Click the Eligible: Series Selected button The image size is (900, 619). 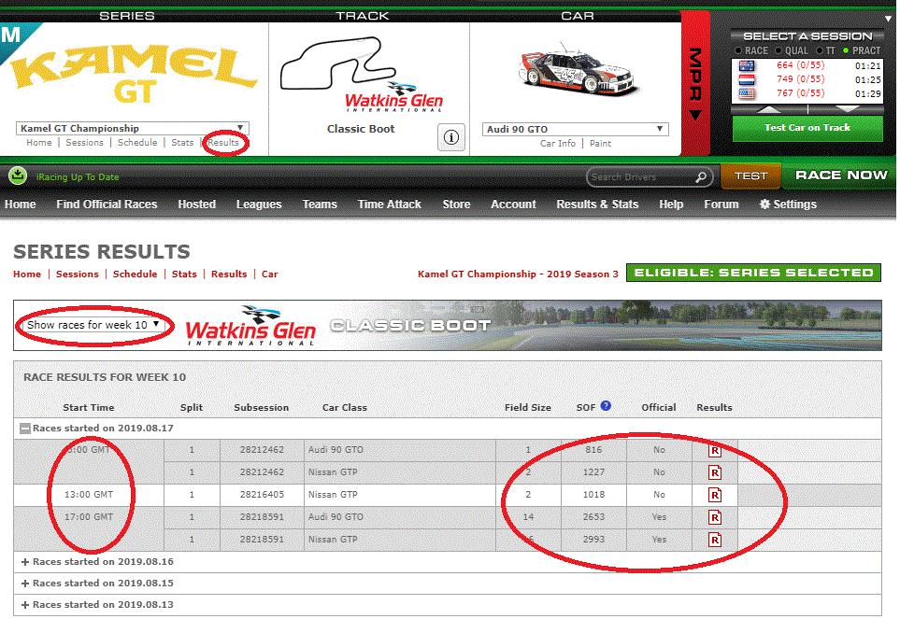pyautogui.click(x=753, y=273)
